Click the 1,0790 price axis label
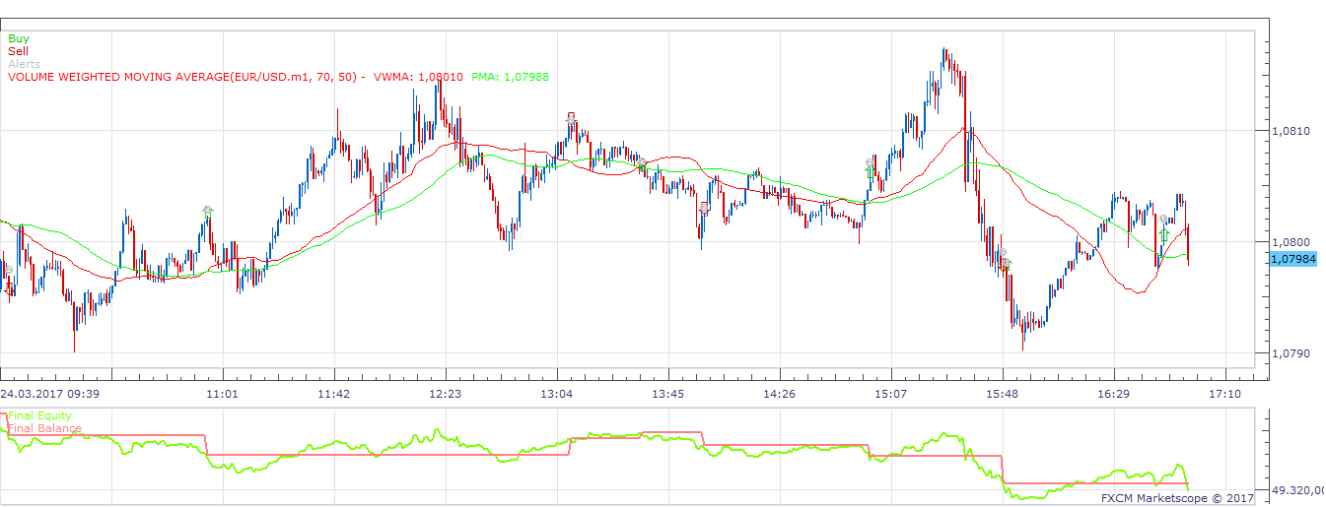Viewport: 1326px width, 507px height. 1291,353
